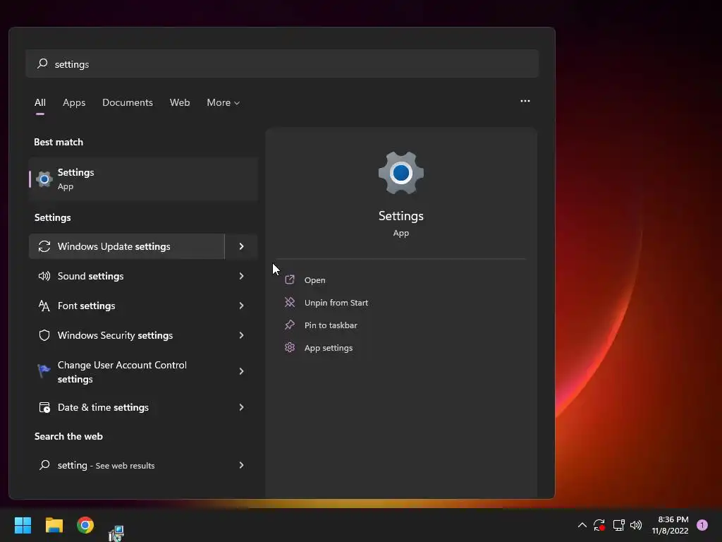The image size is (722, 542).
Task: Switch to the Apps tab
Action: 74,102
